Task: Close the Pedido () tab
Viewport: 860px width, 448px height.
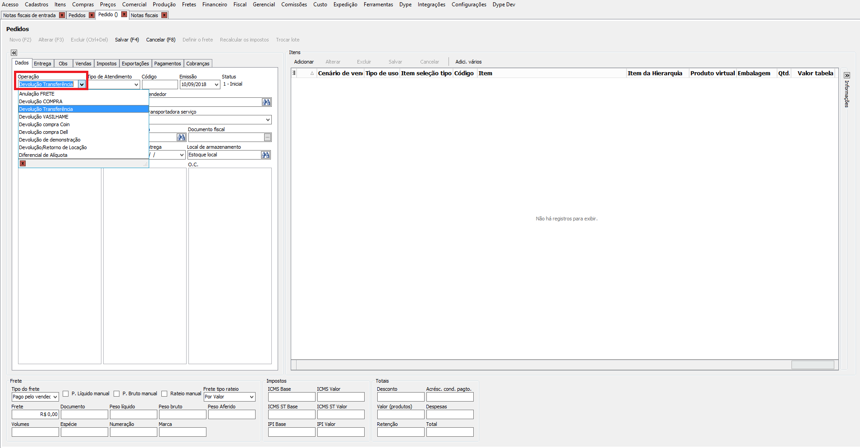Action: (124, 14)
